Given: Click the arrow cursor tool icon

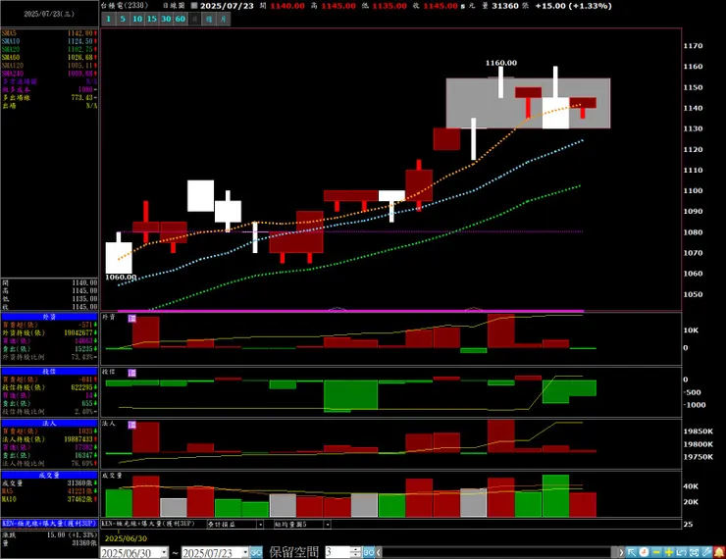Looking at the screenshot, I should pos(632,552).
